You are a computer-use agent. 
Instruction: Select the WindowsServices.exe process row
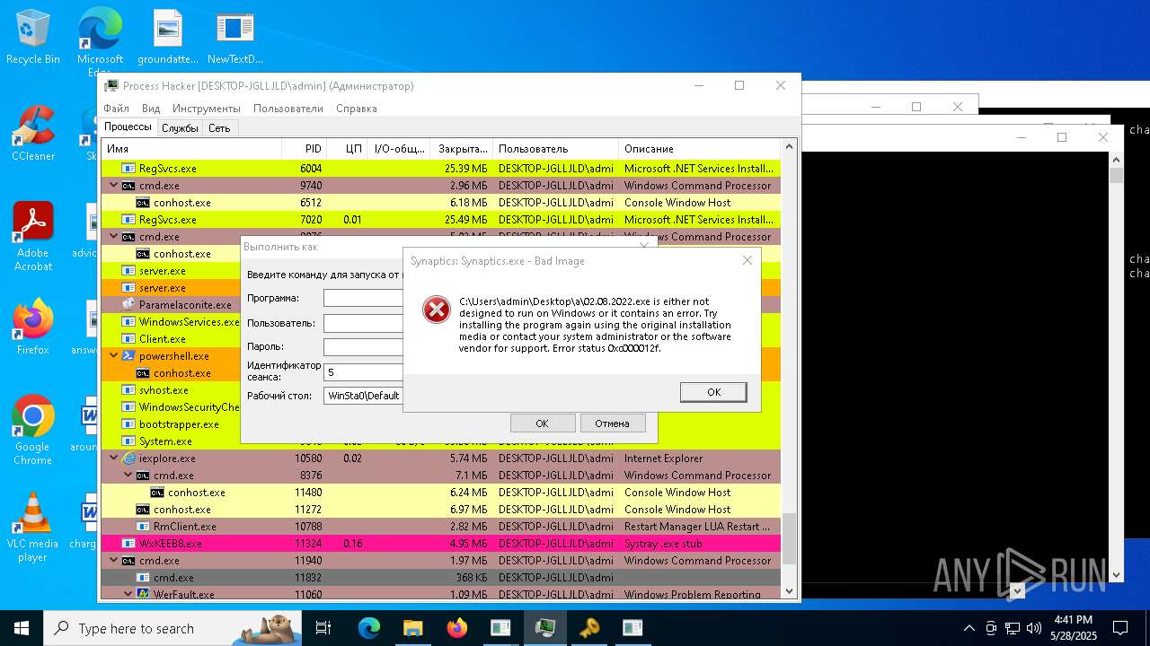pos(171,322)
